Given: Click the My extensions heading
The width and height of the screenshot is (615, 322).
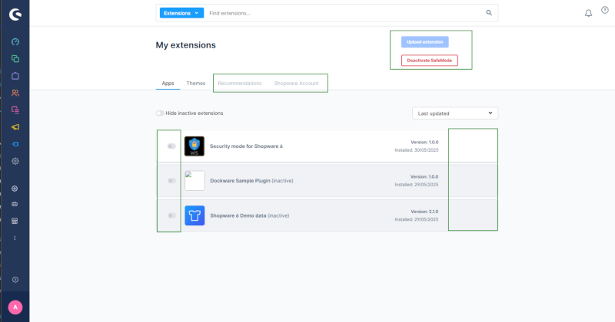Looking at the screenshot, I should pos(185,45).
